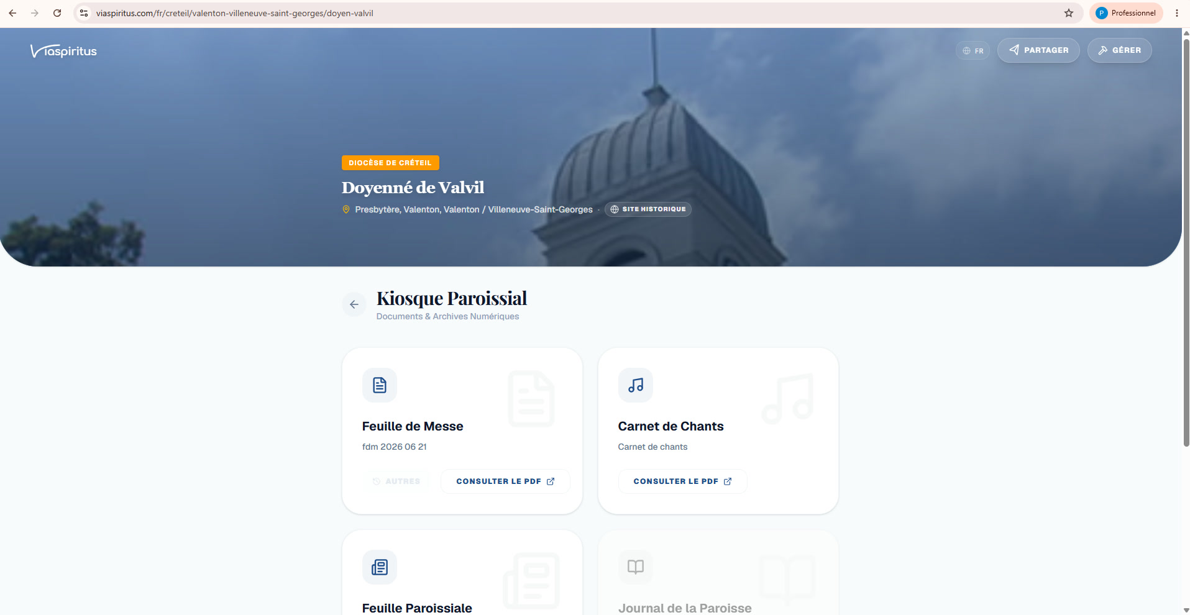
Task: Go to the Viaspiritus logo home
Action: point(63,51)
